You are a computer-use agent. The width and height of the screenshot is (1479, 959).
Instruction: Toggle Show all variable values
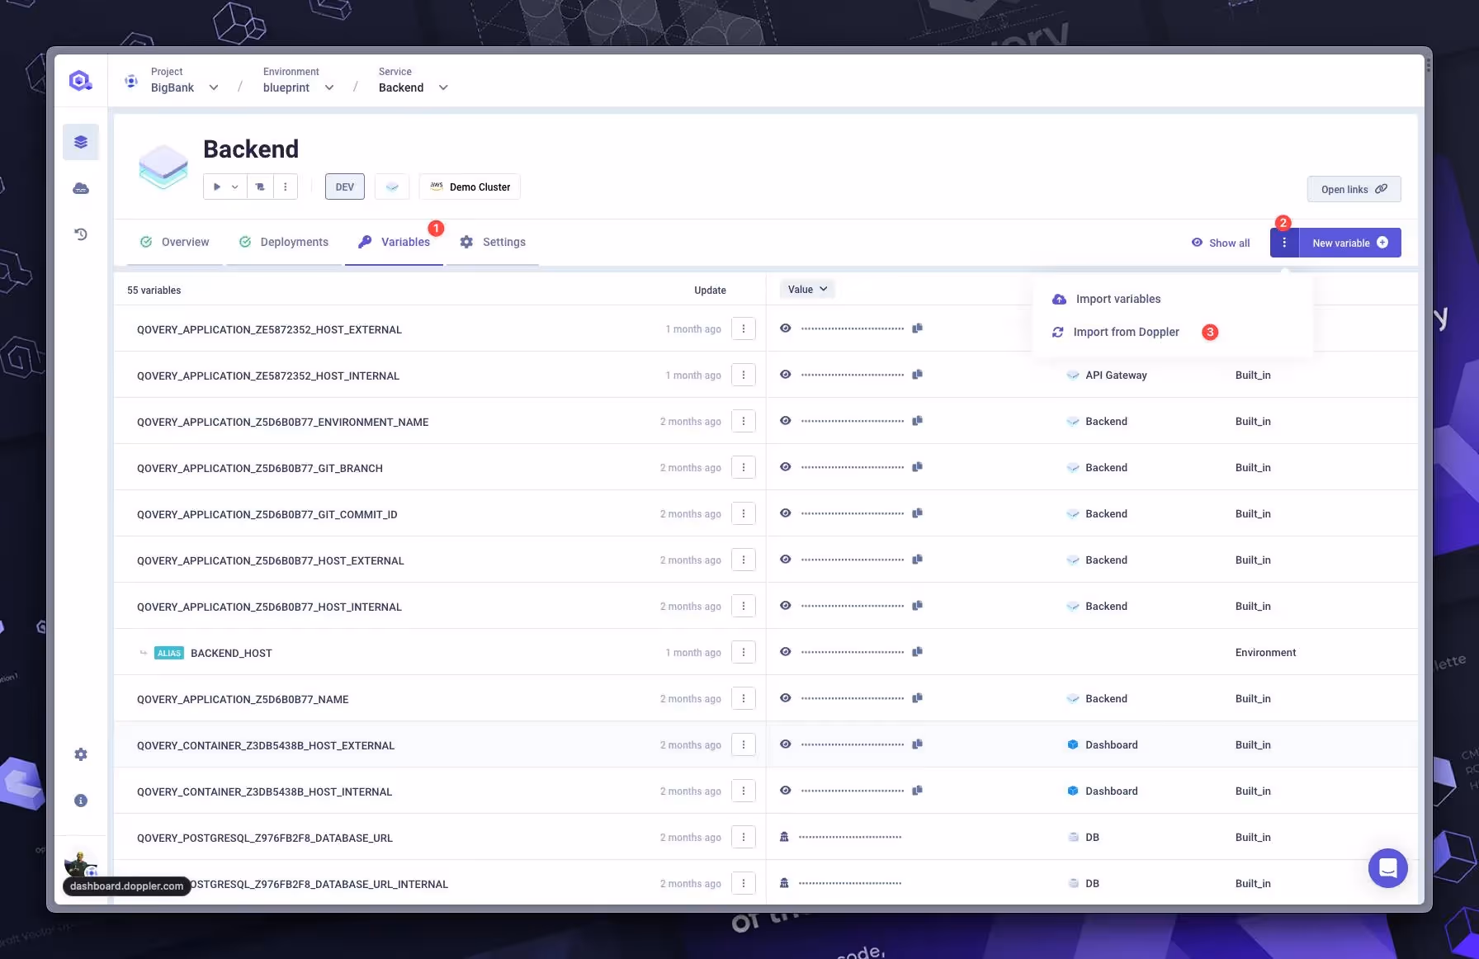[1221, 243]
